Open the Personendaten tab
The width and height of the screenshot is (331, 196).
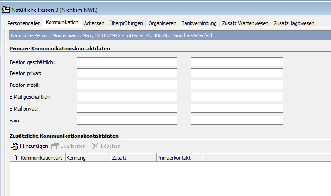coord(23,23)
